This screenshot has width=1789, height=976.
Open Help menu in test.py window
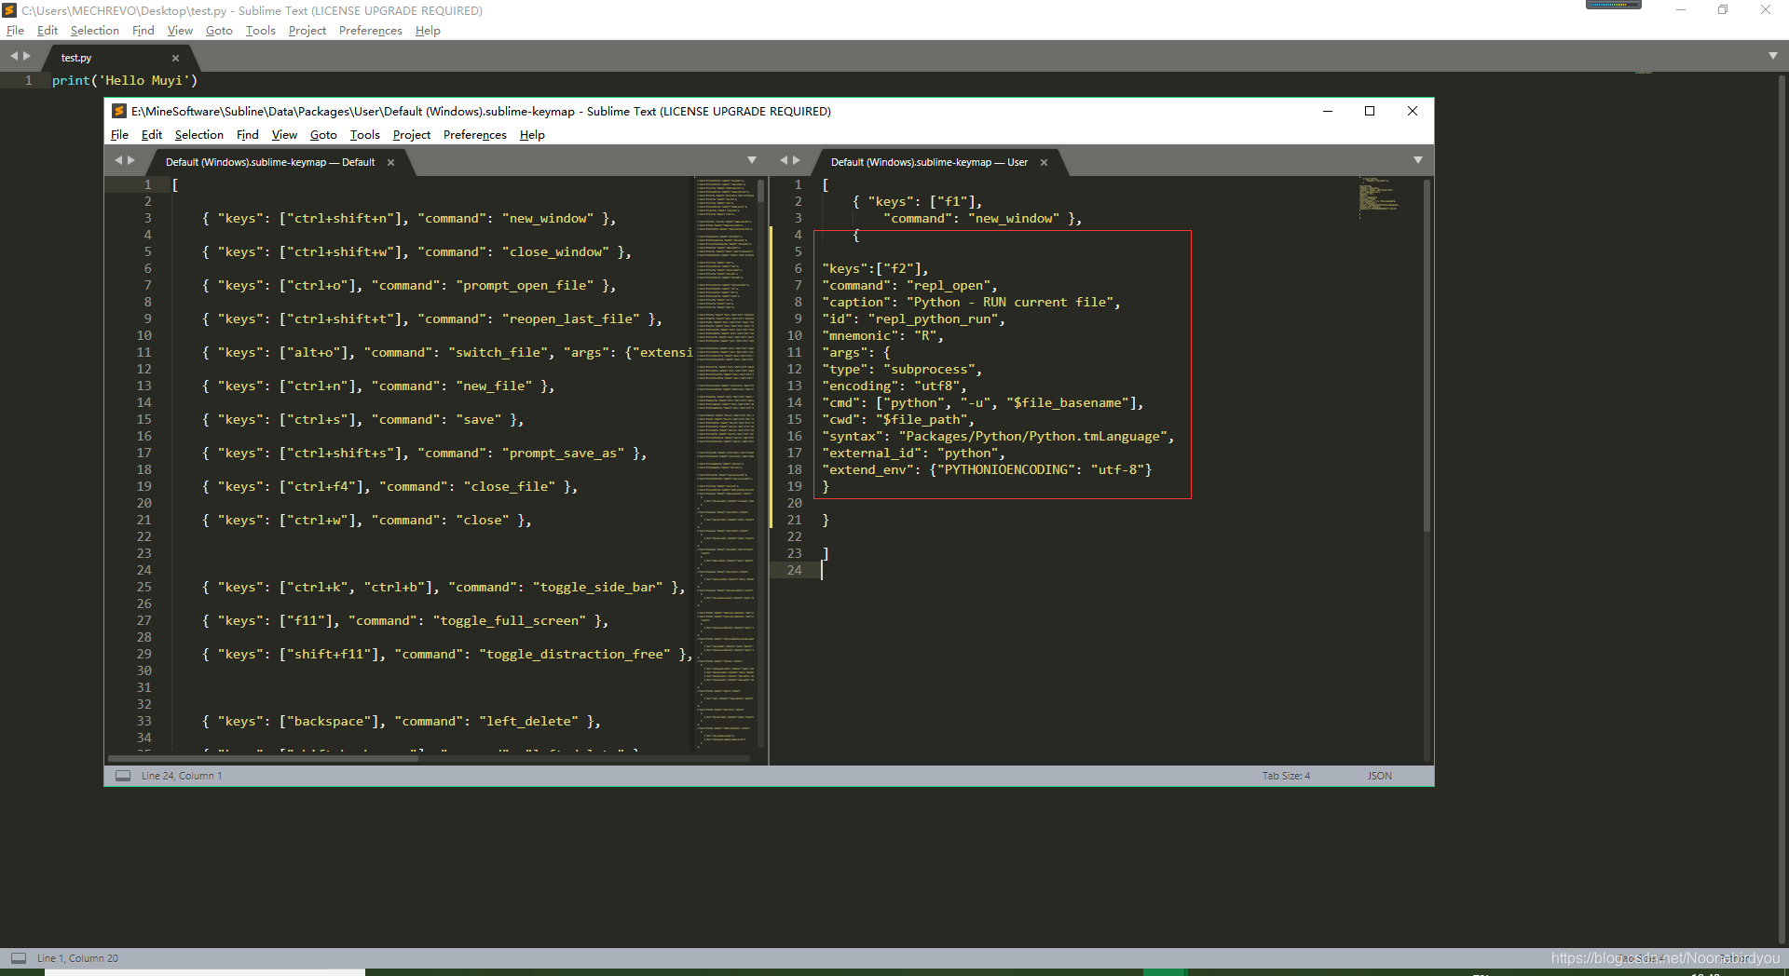pos(428,31)
